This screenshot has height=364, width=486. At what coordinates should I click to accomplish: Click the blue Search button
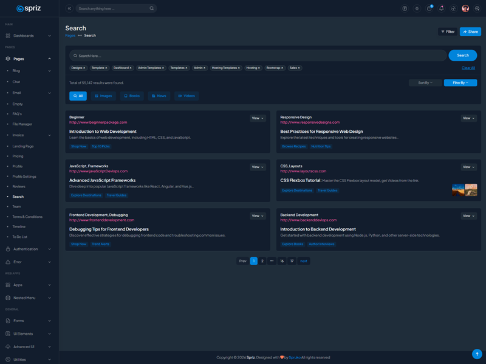pos(462,55)
